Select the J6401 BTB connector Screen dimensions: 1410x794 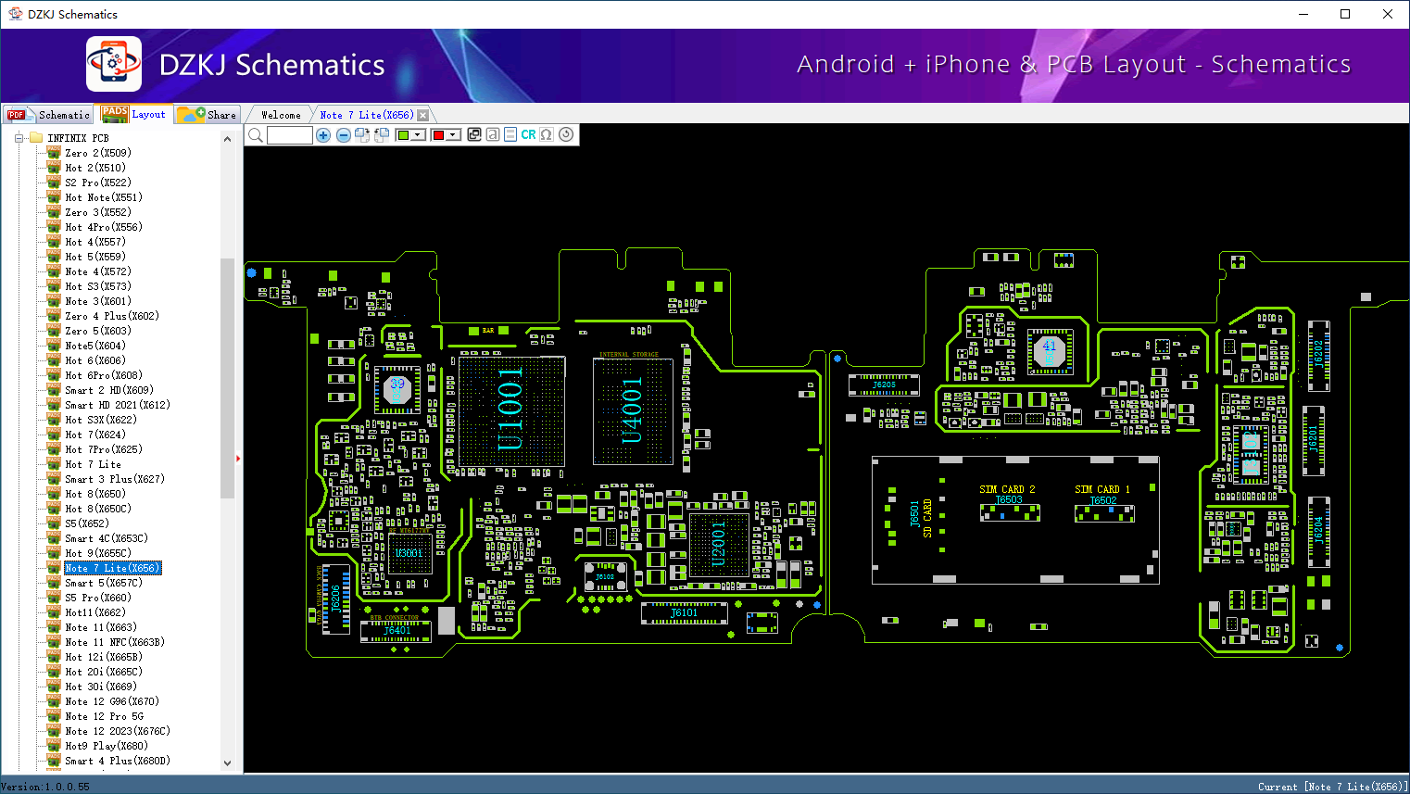click(397, 631)
